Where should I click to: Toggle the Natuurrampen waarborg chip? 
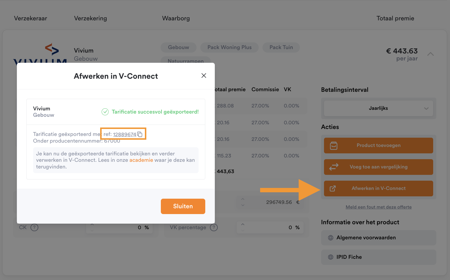coord(186,61)
